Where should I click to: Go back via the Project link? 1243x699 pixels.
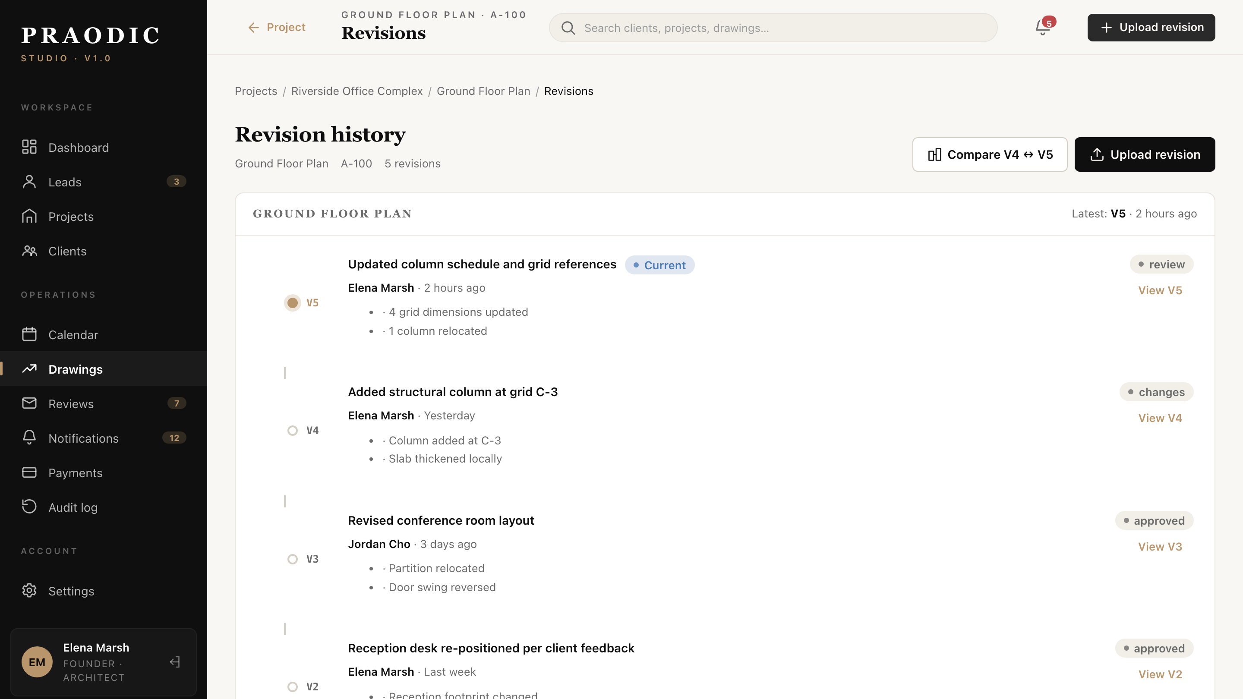[x=277, y=28]
